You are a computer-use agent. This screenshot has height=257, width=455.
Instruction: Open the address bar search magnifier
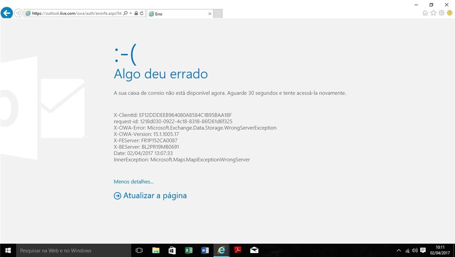point(125,13)
